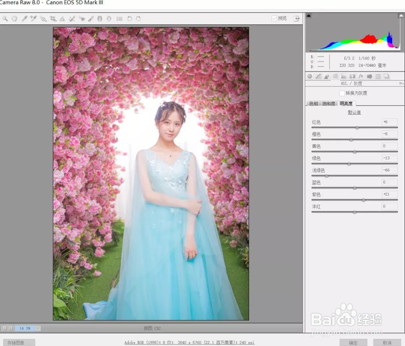Open the 14.3% zoom level dropdown
Screen dimensions: 405x346
tap(38, 328)
